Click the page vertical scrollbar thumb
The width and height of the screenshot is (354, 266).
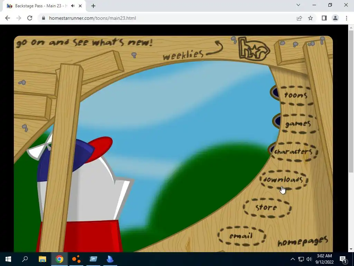[x=351, y=101]
